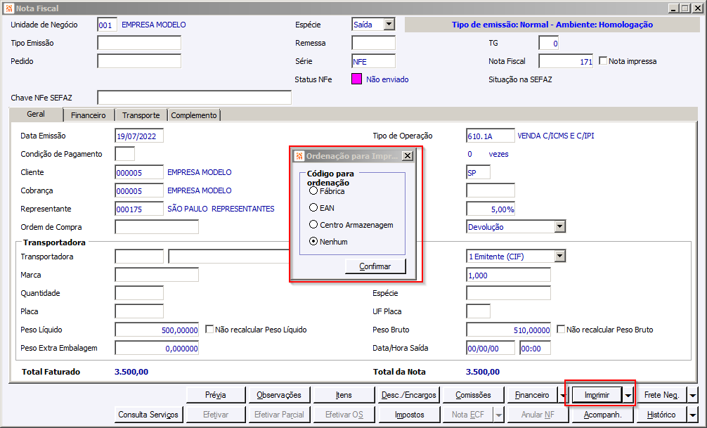Image resolution: width=707 pixels, height=428 pixels.
Task: Click the SP state field
Action: tap(479, 172)
